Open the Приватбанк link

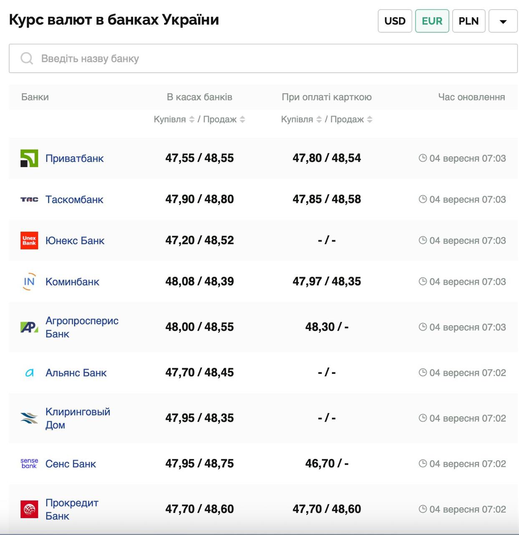tap(74, 158)
